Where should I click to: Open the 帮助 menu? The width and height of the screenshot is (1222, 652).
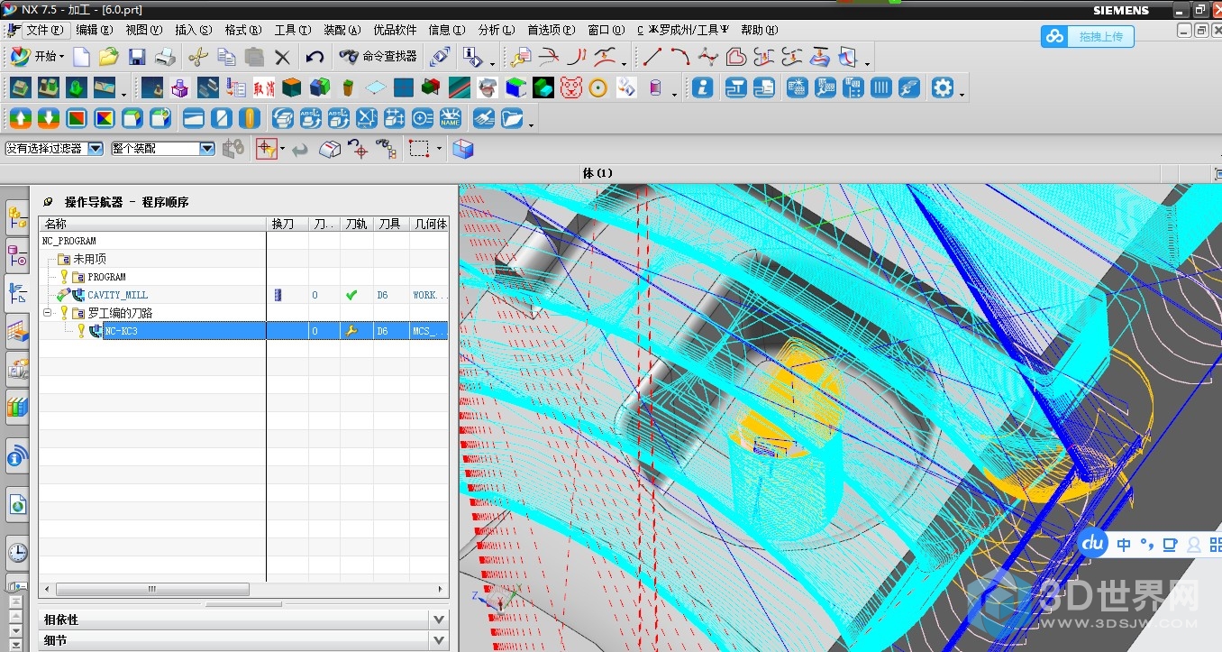tap(759, 30)
